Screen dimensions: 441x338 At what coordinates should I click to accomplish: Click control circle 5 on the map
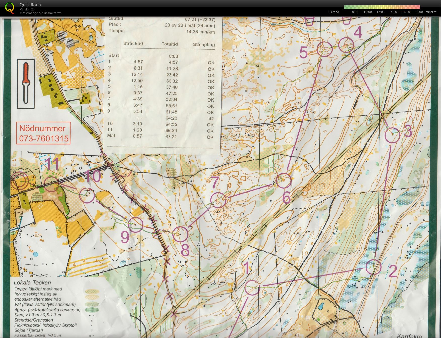(324, 49)
